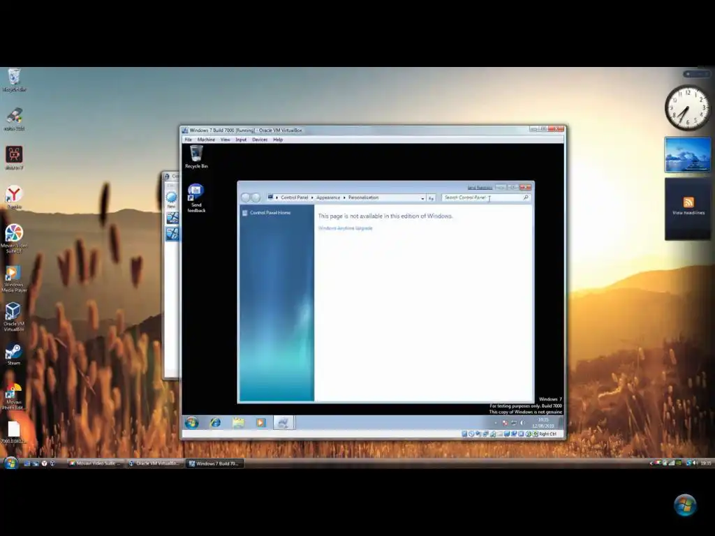This screenshot has height=536, width=715.
Task: Click the guest taskbar clock
Action: coord(543,422)
